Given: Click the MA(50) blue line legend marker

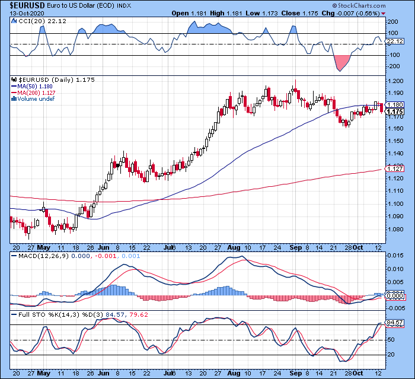Looking at the screenshot, I should coord(14,87).
